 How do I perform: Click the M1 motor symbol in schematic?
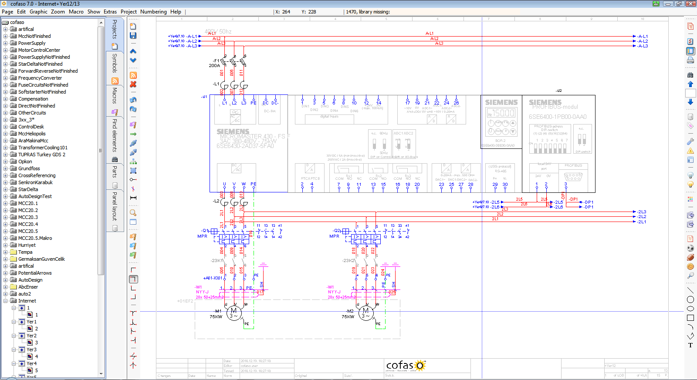click(x=234, y=313)
